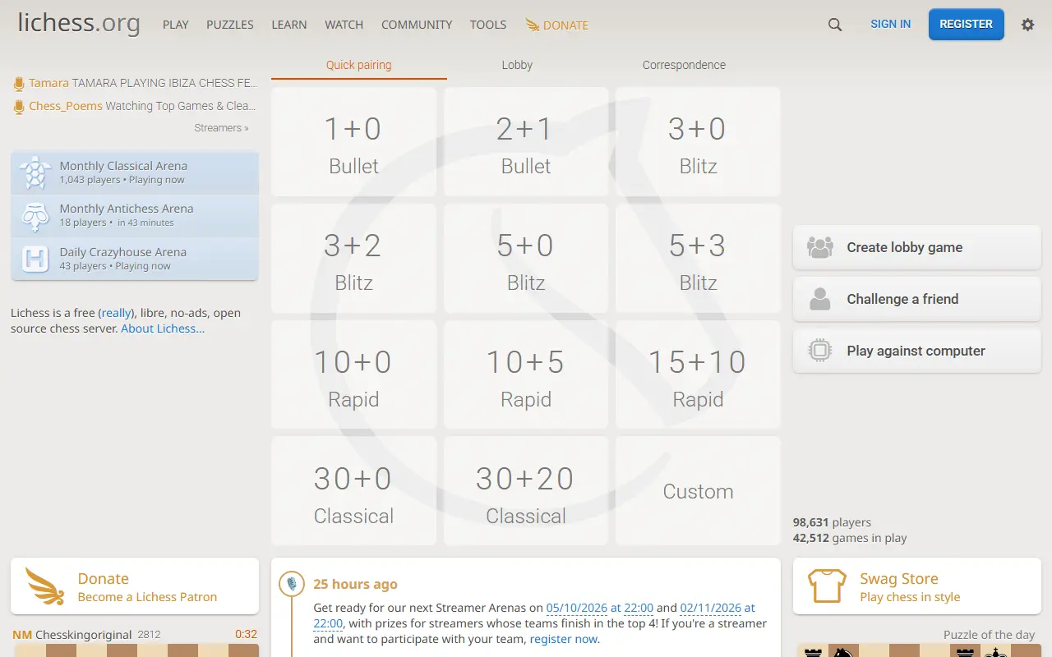This screenshot has height=657, width=1052.
Task: Click the microphone icon beside Tamara
Action: pyautogui.click(x=19, y=83)
